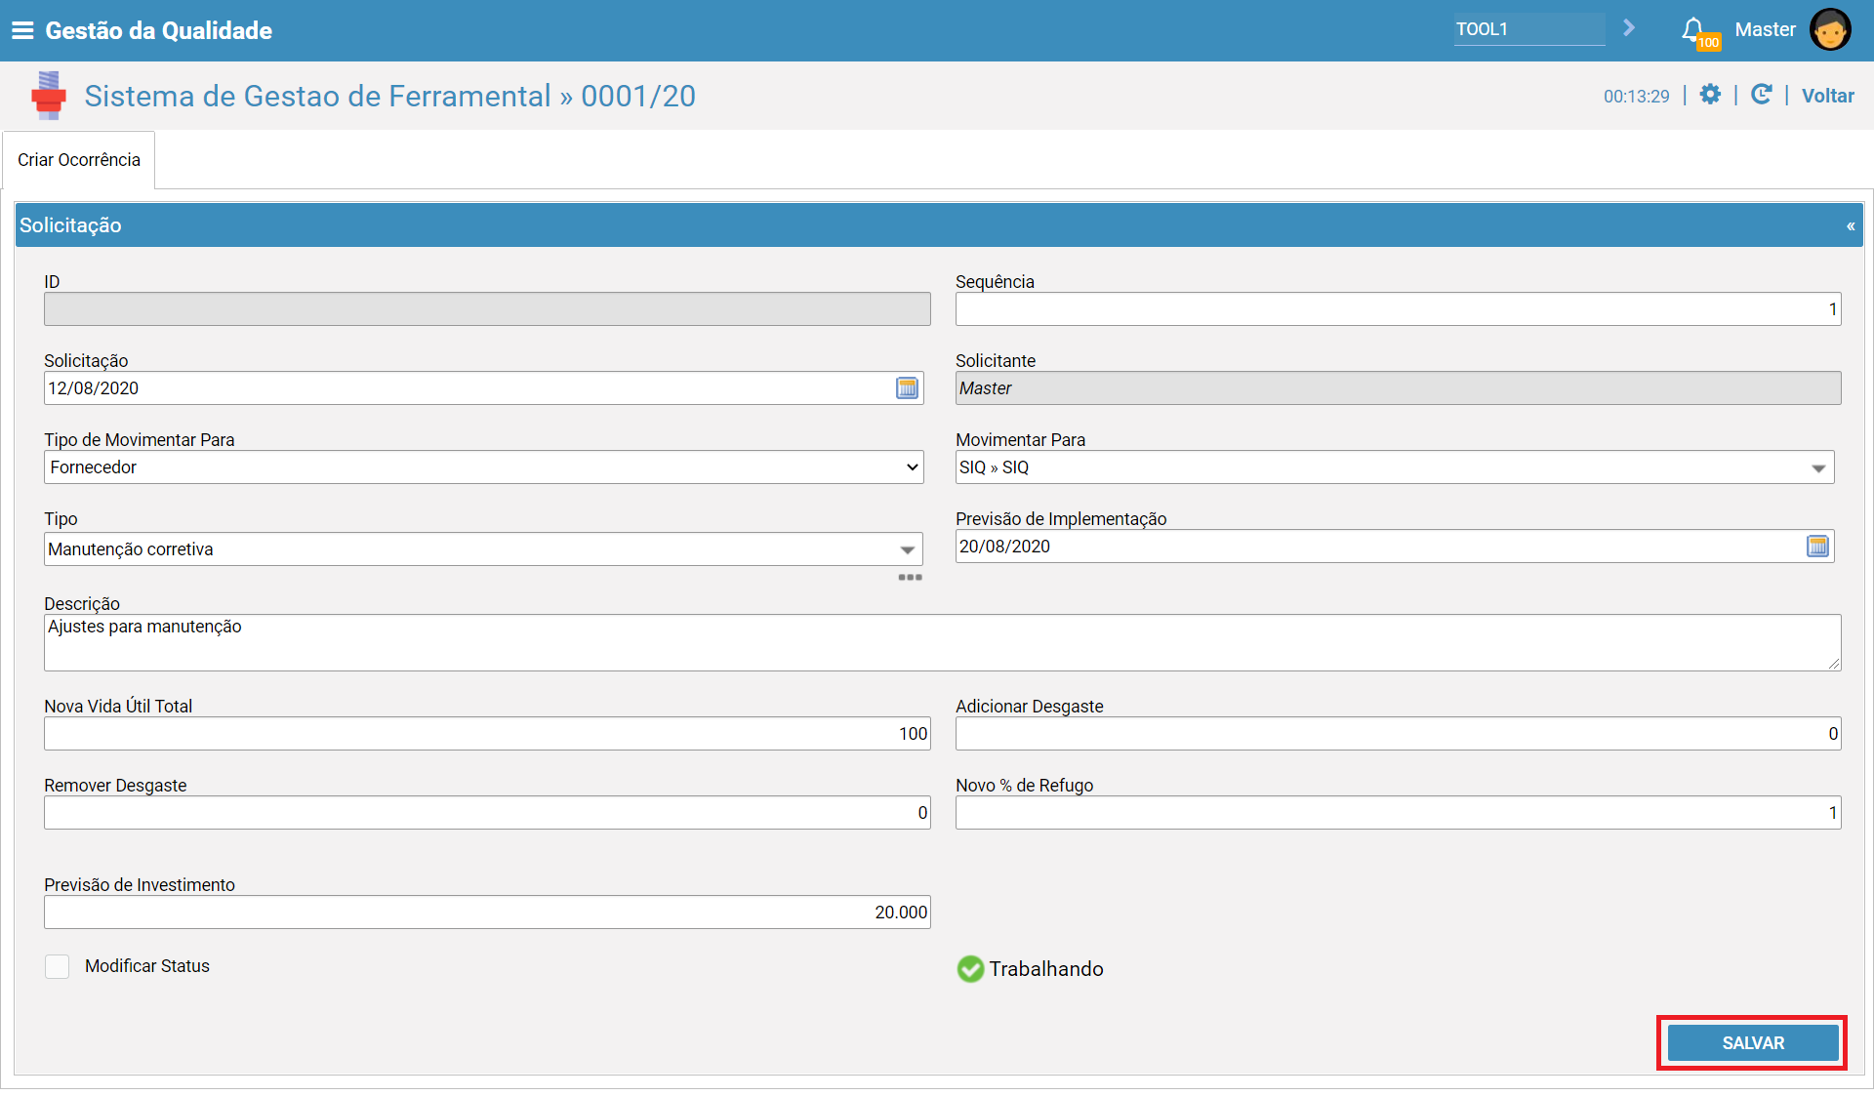Click the Ferramental tool logo icon
Image resolution: width=1874 pixels, height=1096 pixels.
pos(48,96)
